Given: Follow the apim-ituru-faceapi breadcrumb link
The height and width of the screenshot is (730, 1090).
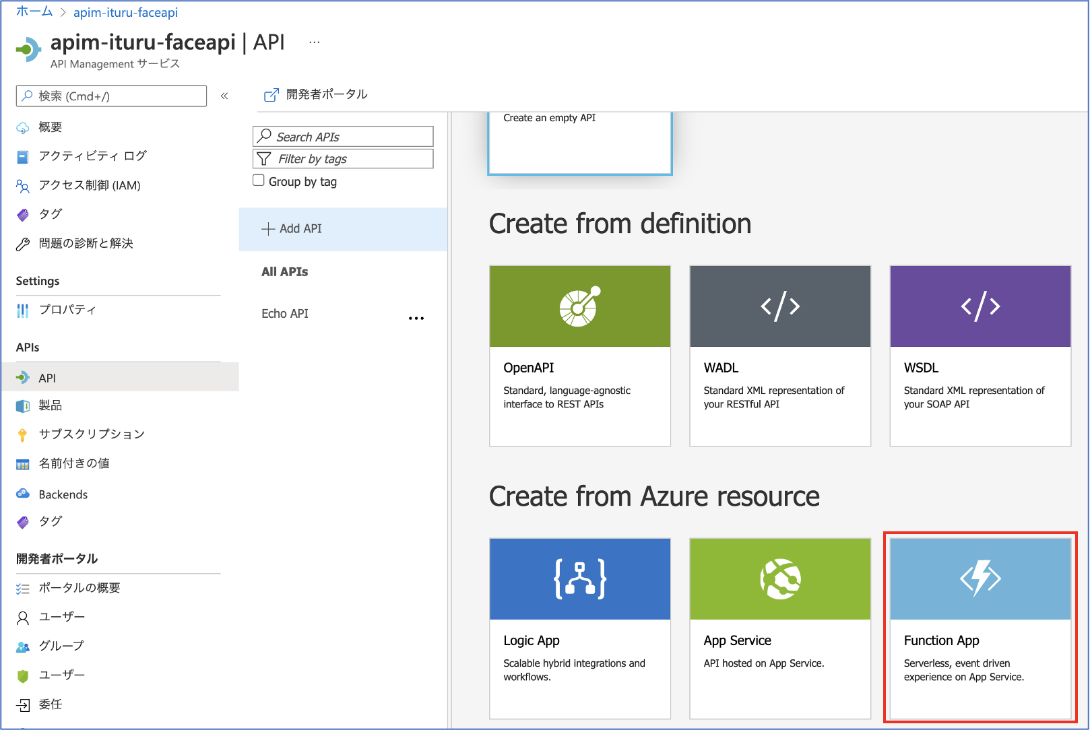Looking at the screenshot, I should click(x=126, y=12).
